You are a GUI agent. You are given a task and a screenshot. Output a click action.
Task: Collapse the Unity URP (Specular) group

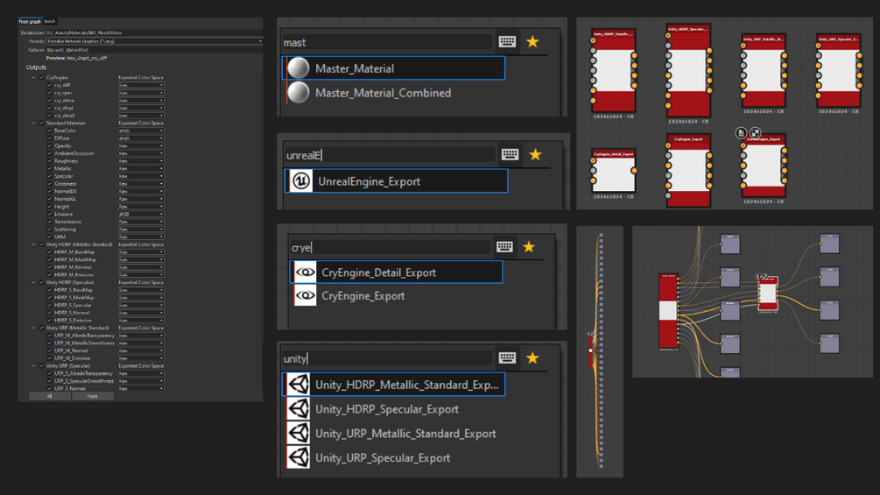pyautogui.click(x=33, y=365)
